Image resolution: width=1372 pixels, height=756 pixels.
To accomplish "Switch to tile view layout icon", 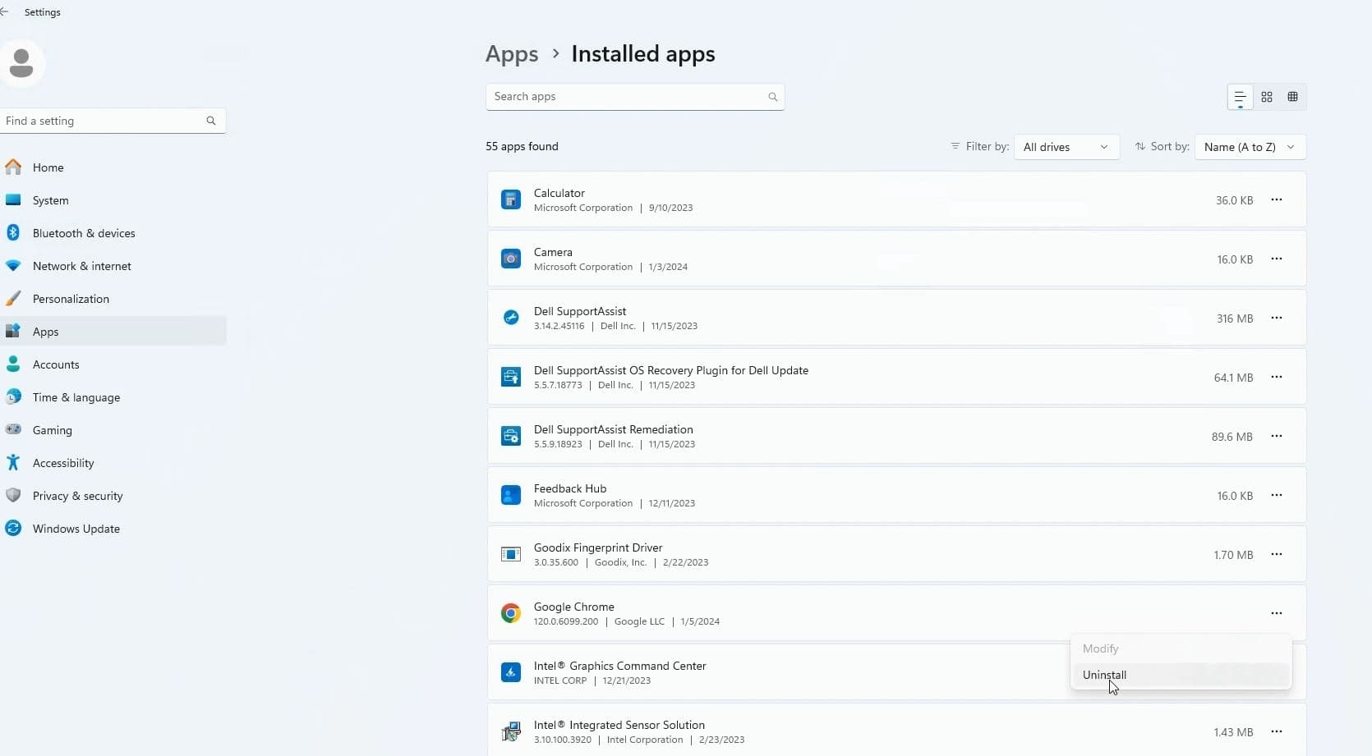I will 1292,97.
